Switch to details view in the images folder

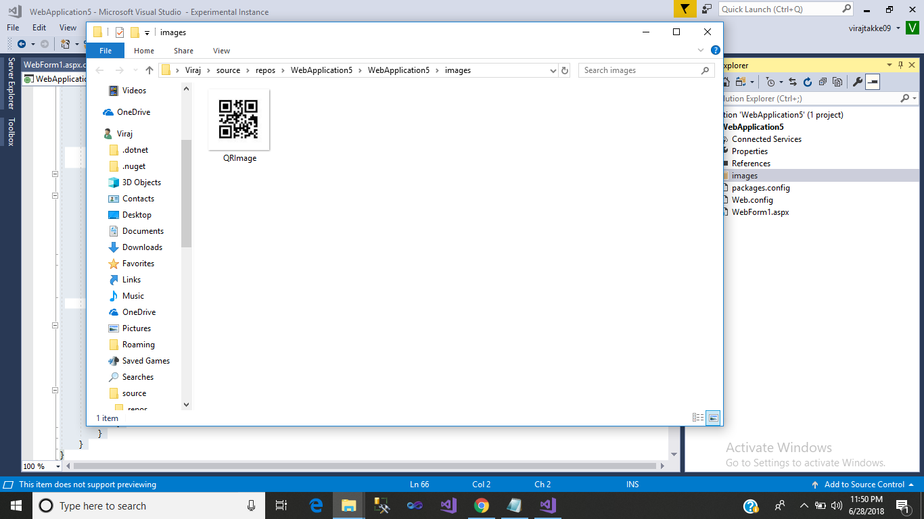tap(697, 417)
